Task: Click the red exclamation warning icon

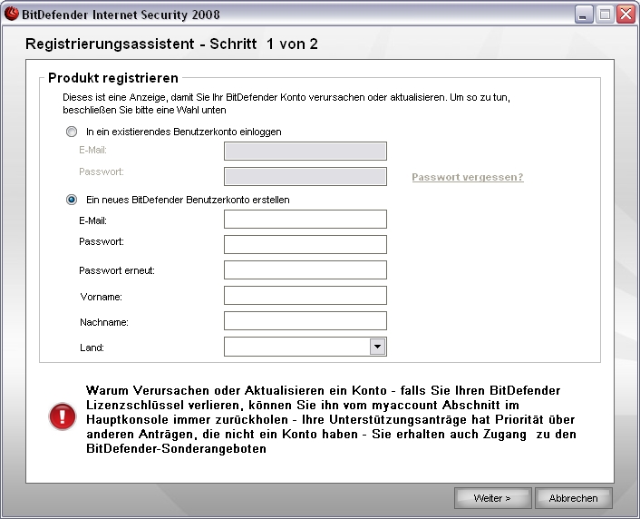Action: (x=62, y=416)
